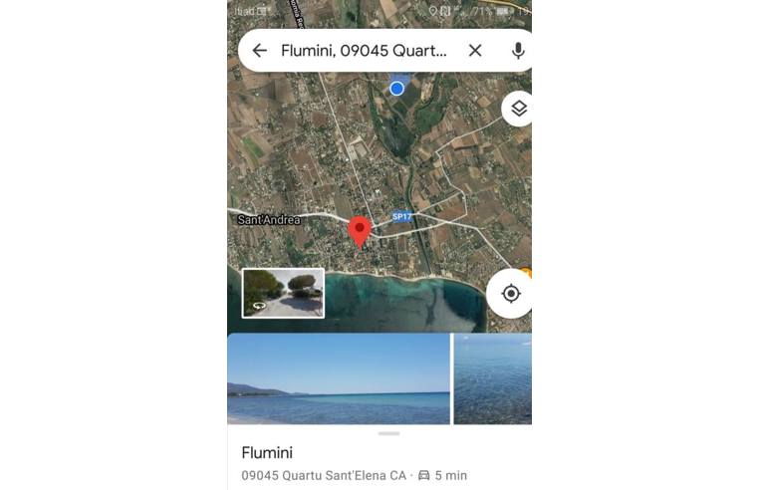
Task: Open the Street View preview thumbnail
Action: click(284, 294)
